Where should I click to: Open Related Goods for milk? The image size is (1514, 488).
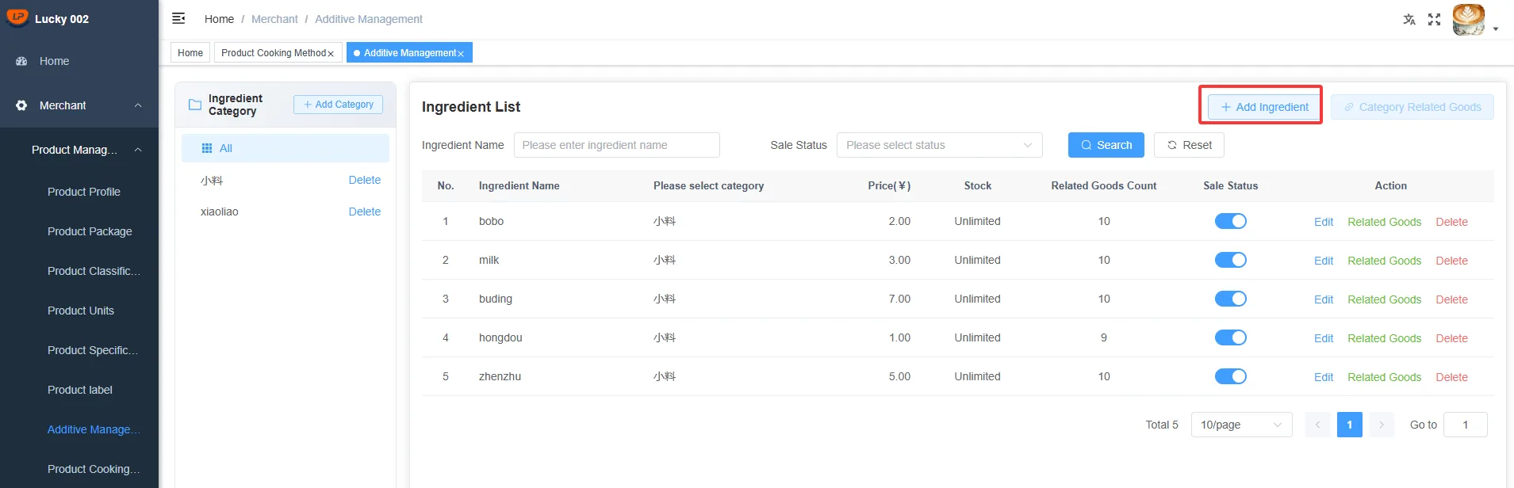click(1384, 261)
